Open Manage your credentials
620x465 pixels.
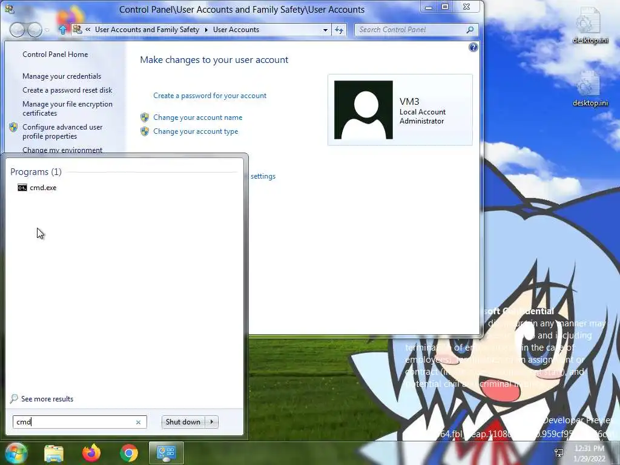[62, 76]
